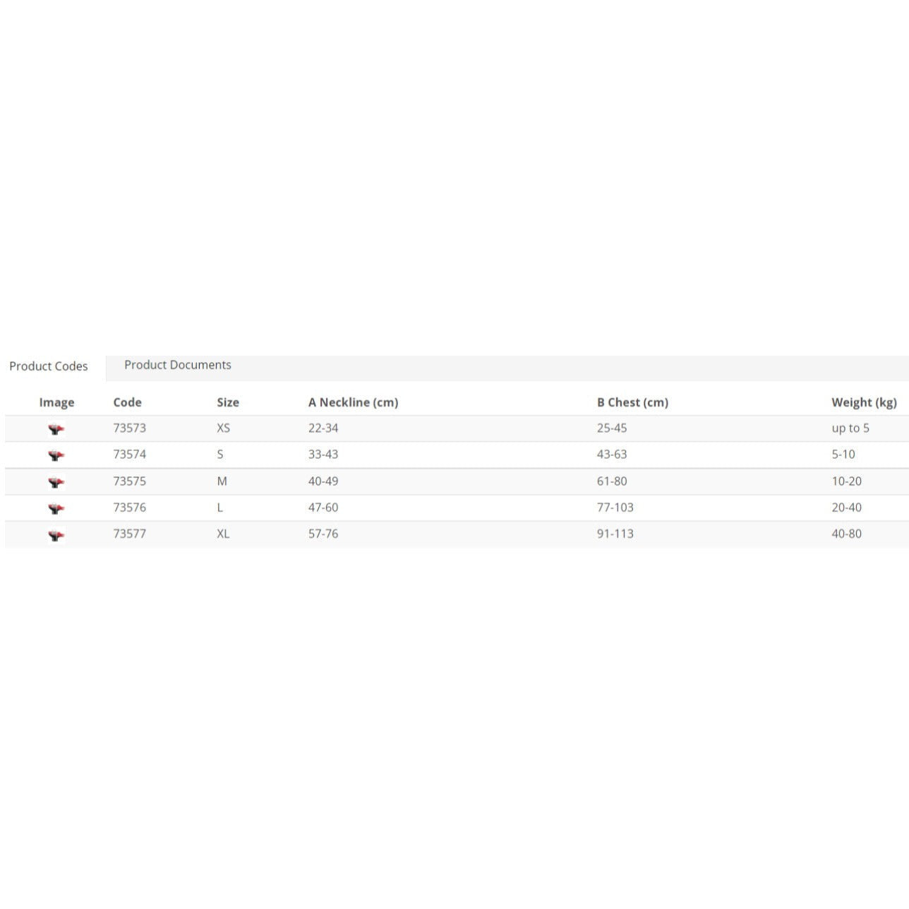This screenshot has height=909, width=909.
Task: Click product code 73573
Action: 129,428
